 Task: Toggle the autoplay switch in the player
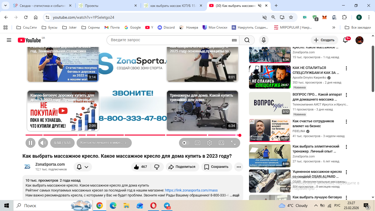(186, 143)
